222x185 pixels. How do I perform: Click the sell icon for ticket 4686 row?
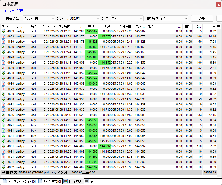[x=3, y=115]
